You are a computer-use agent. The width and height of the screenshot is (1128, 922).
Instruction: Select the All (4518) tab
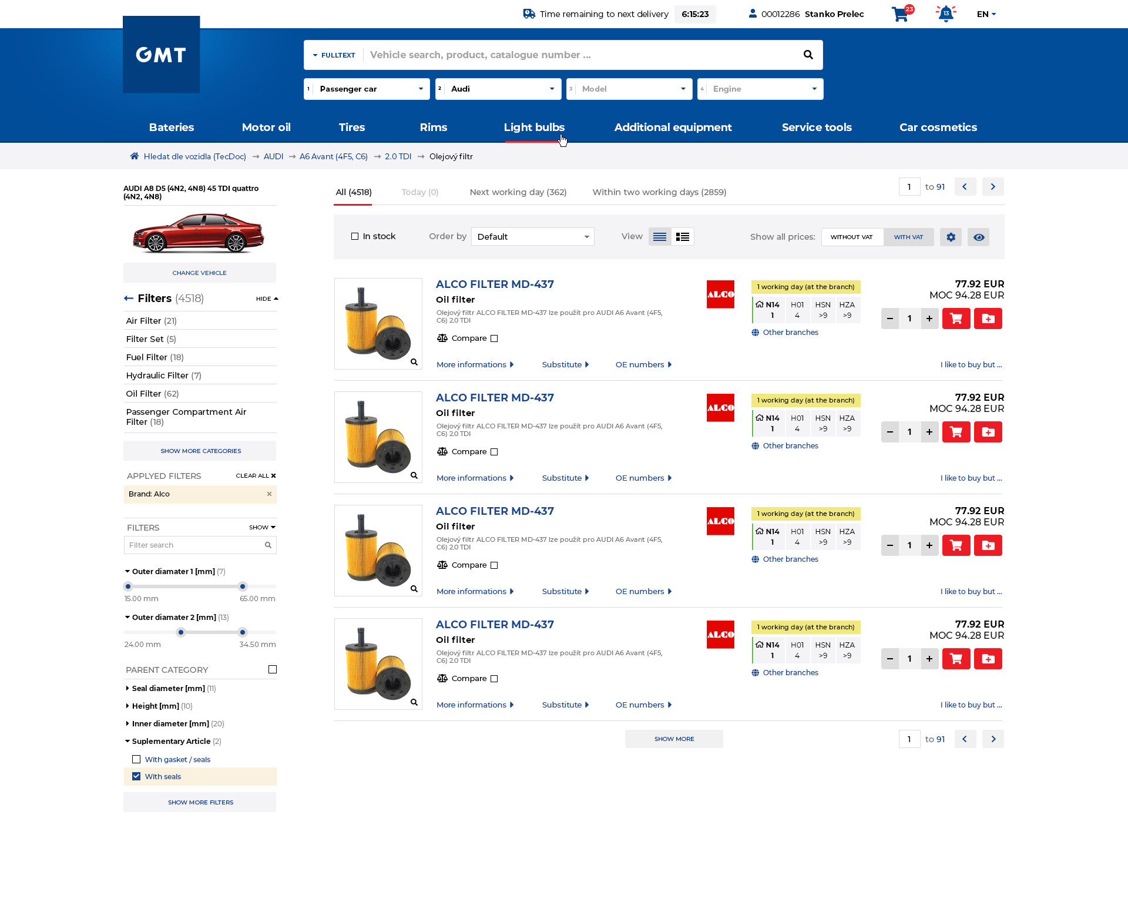pyautogui.click(x=354, y=192)
